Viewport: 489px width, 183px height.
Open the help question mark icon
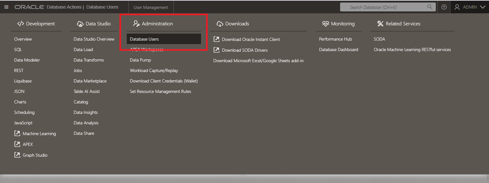444,7
